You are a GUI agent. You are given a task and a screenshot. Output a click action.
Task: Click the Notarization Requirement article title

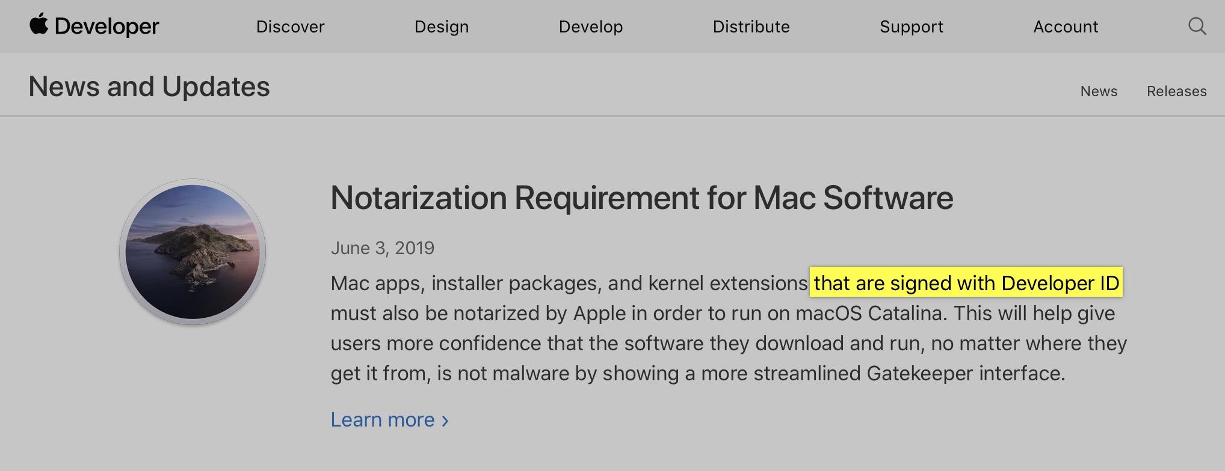point(641,198)
